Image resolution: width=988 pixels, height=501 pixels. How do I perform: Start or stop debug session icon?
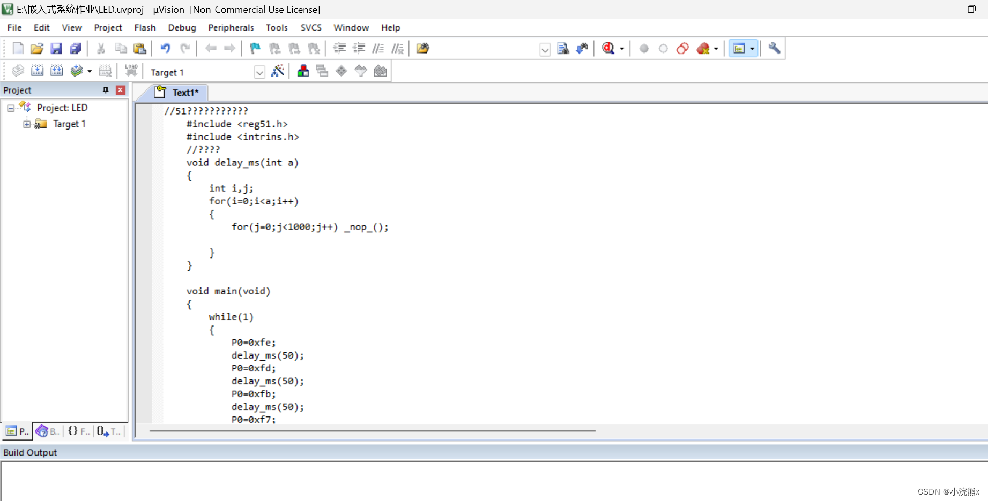pos(608,49)
